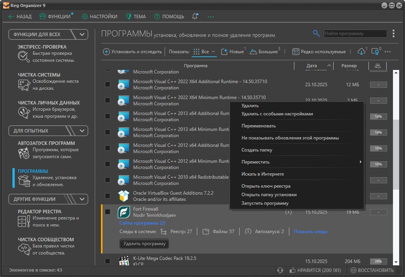Click the download updates cloud icon
Screen dimensions: 405x277
click(x=361, y=52)
